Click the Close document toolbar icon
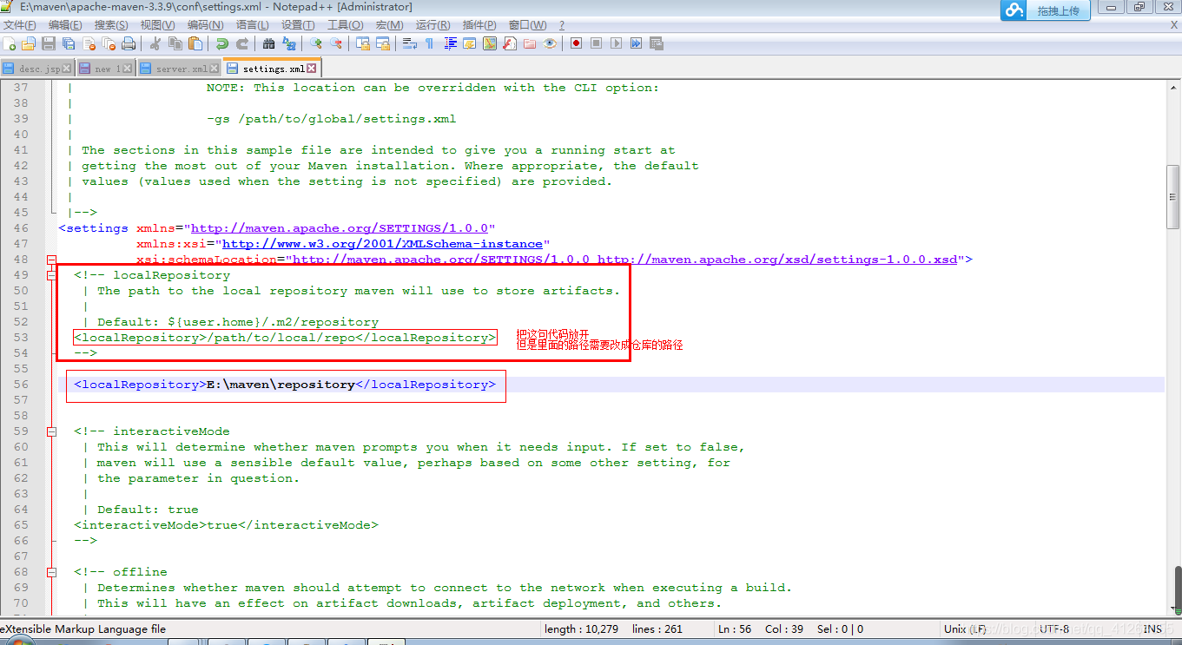 89,43
